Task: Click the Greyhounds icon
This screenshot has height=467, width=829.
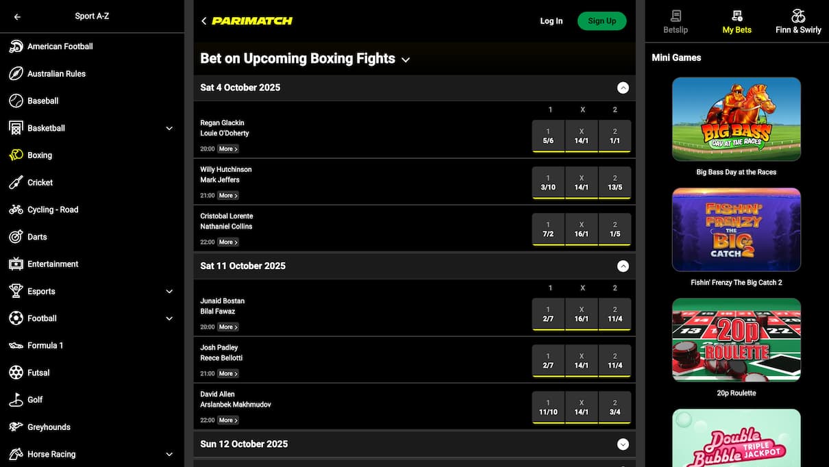Action: pos(16,427)
